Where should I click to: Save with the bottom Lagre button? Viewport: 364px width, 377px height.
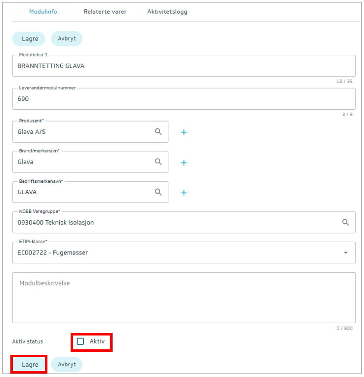(30, 365)
